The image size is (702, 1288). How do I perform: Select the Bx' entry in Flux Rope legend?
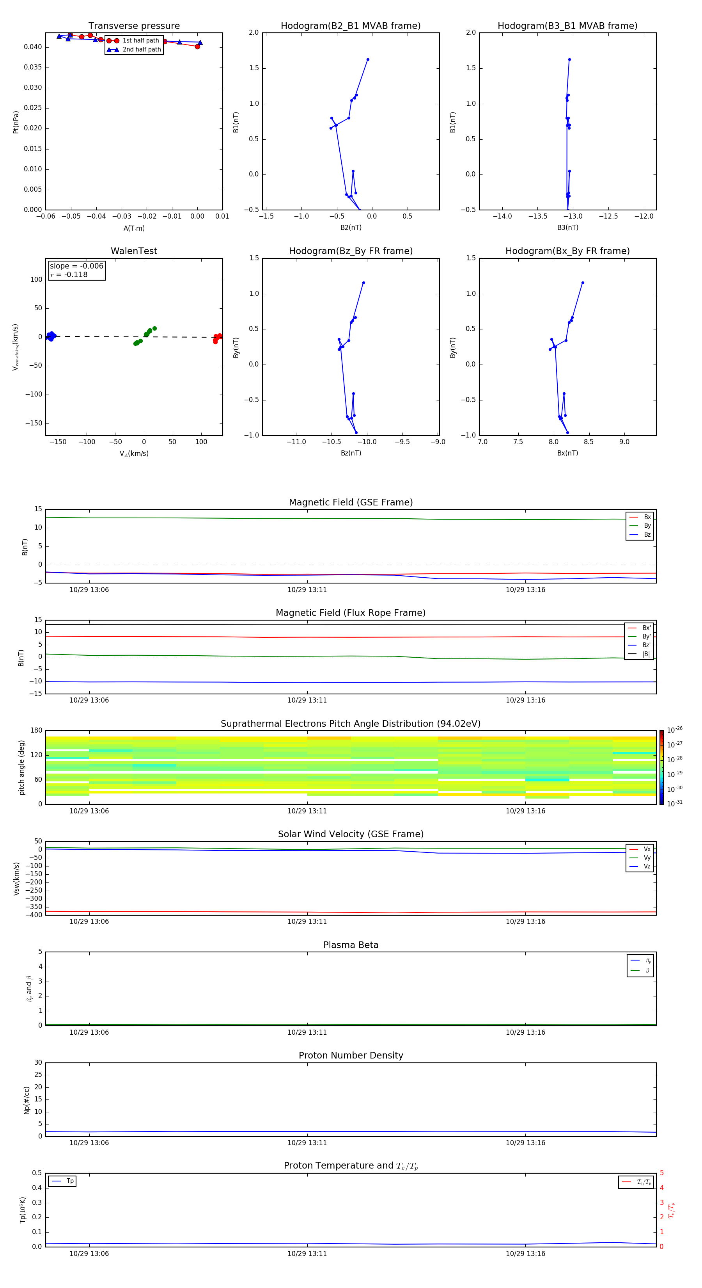[x=639, y=628]
